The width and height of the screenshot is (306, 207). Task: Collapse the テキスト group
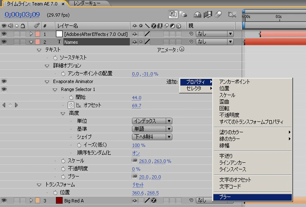[x=39, y=50]
